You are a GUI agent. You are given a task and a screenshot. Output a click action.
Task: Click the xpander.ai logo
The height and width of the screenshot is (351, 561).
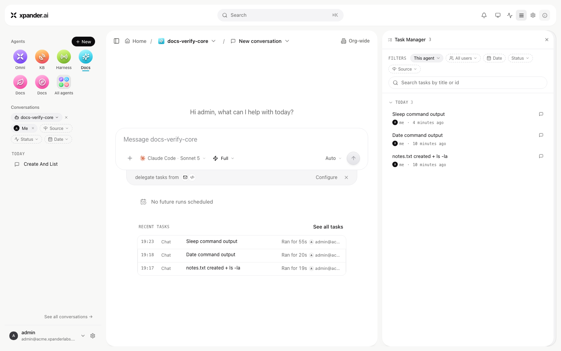[30, 15]
